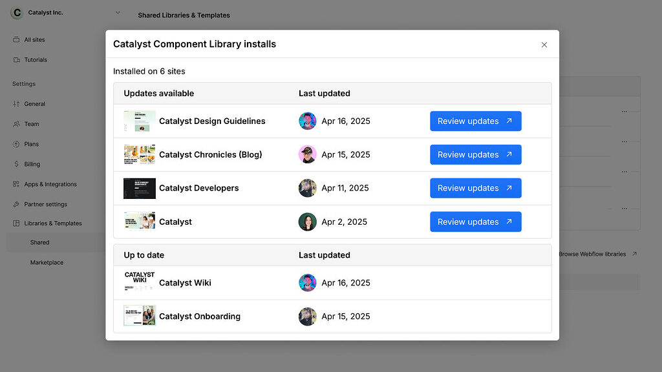Screen dimensions: 662x372
Task: Click the avatar next to Catalyst Wiki
Action: (308, 282)
